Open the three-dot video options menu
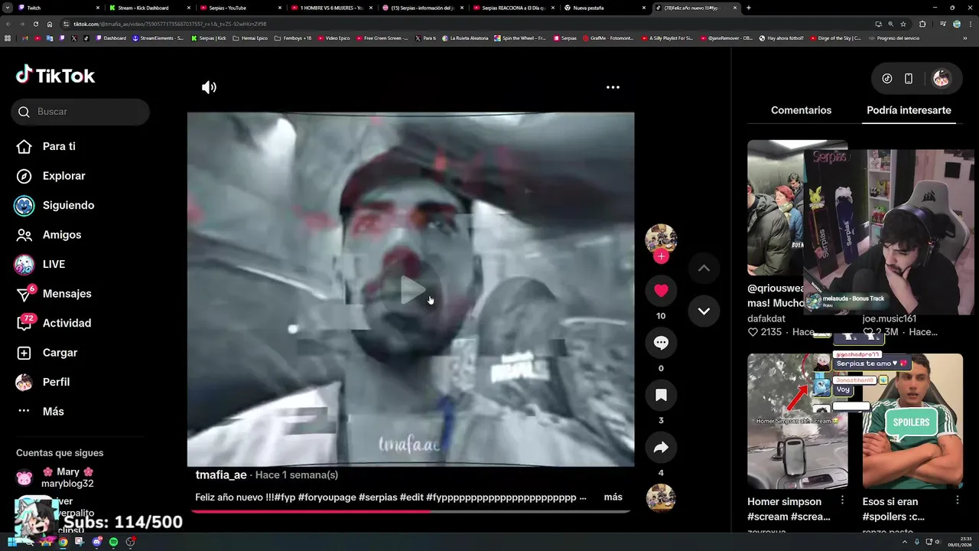Screen dimensions: 979x551 (613, 87)
